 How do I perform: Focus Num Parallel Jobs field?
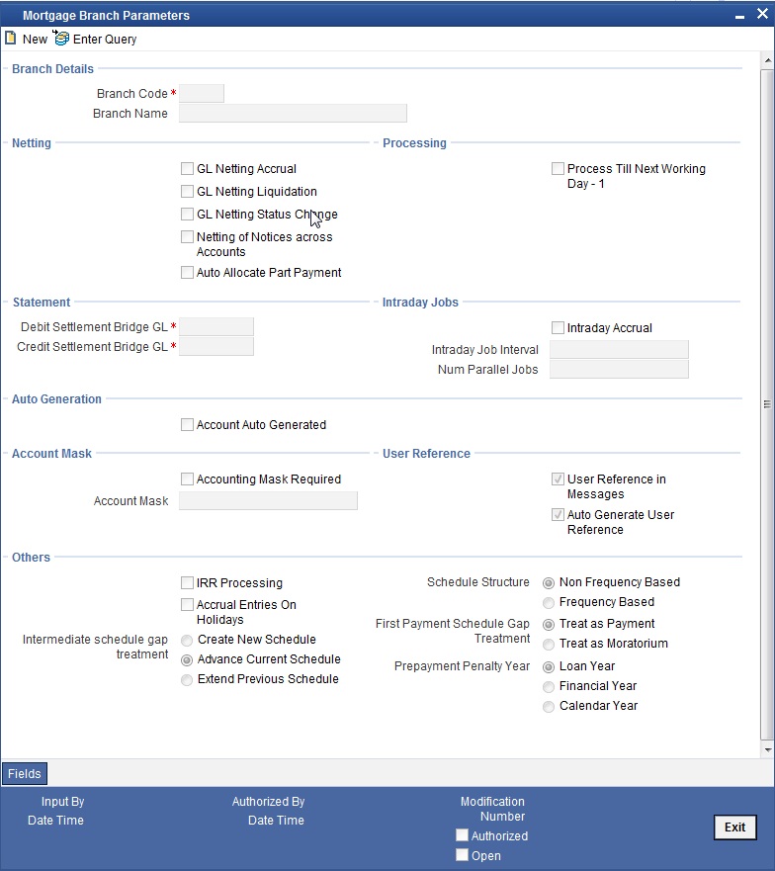tap(619, 370)
